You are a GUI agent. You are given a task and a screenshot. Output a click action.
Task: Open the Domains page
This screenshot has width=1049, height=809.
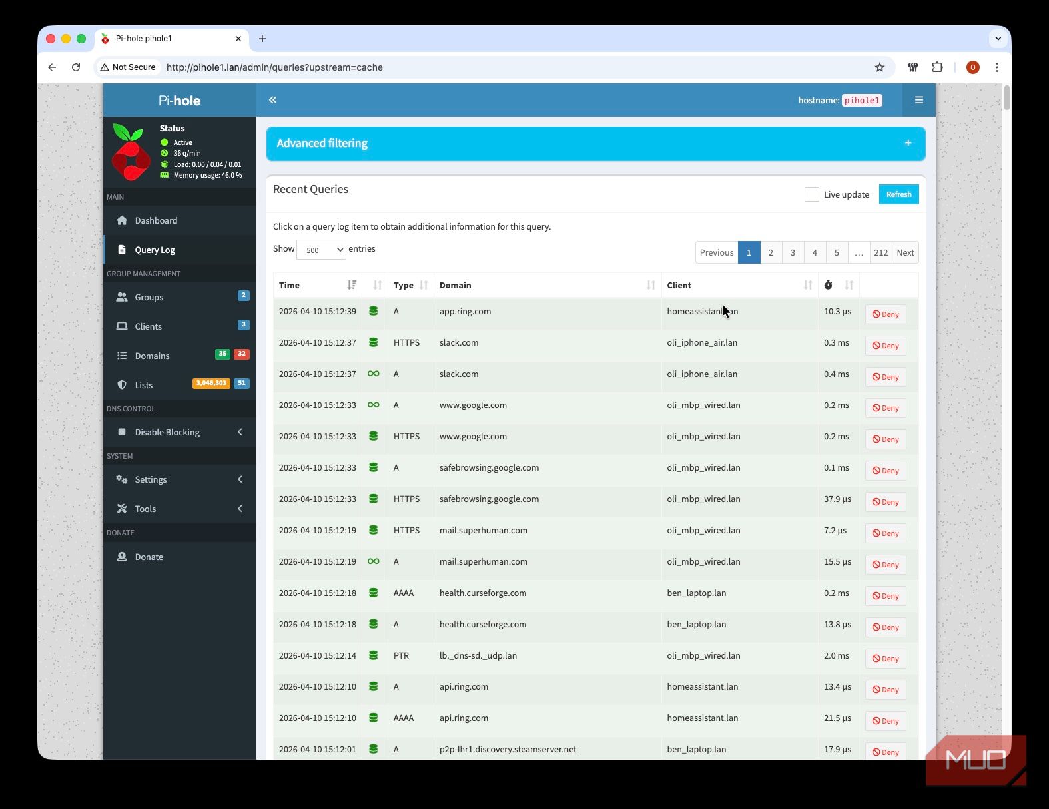pyautogui.click(x=179, y=356)
